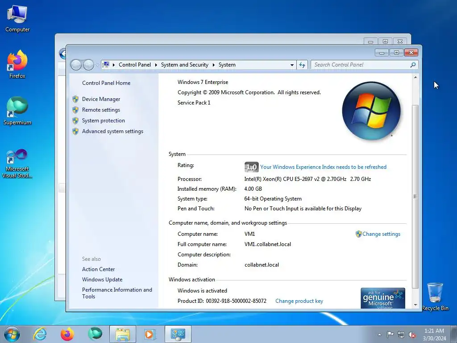Click the 1.0 rating badge
457x343 pixels.
pyautogui.click(x=252, y=167)
